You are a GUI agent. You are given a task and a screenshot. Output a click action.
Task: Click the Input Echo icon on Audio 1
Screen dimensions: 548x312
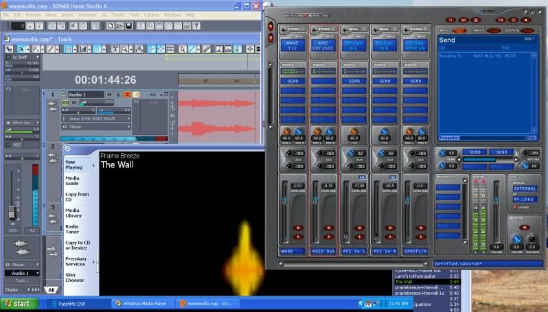(x=135, y=94)
